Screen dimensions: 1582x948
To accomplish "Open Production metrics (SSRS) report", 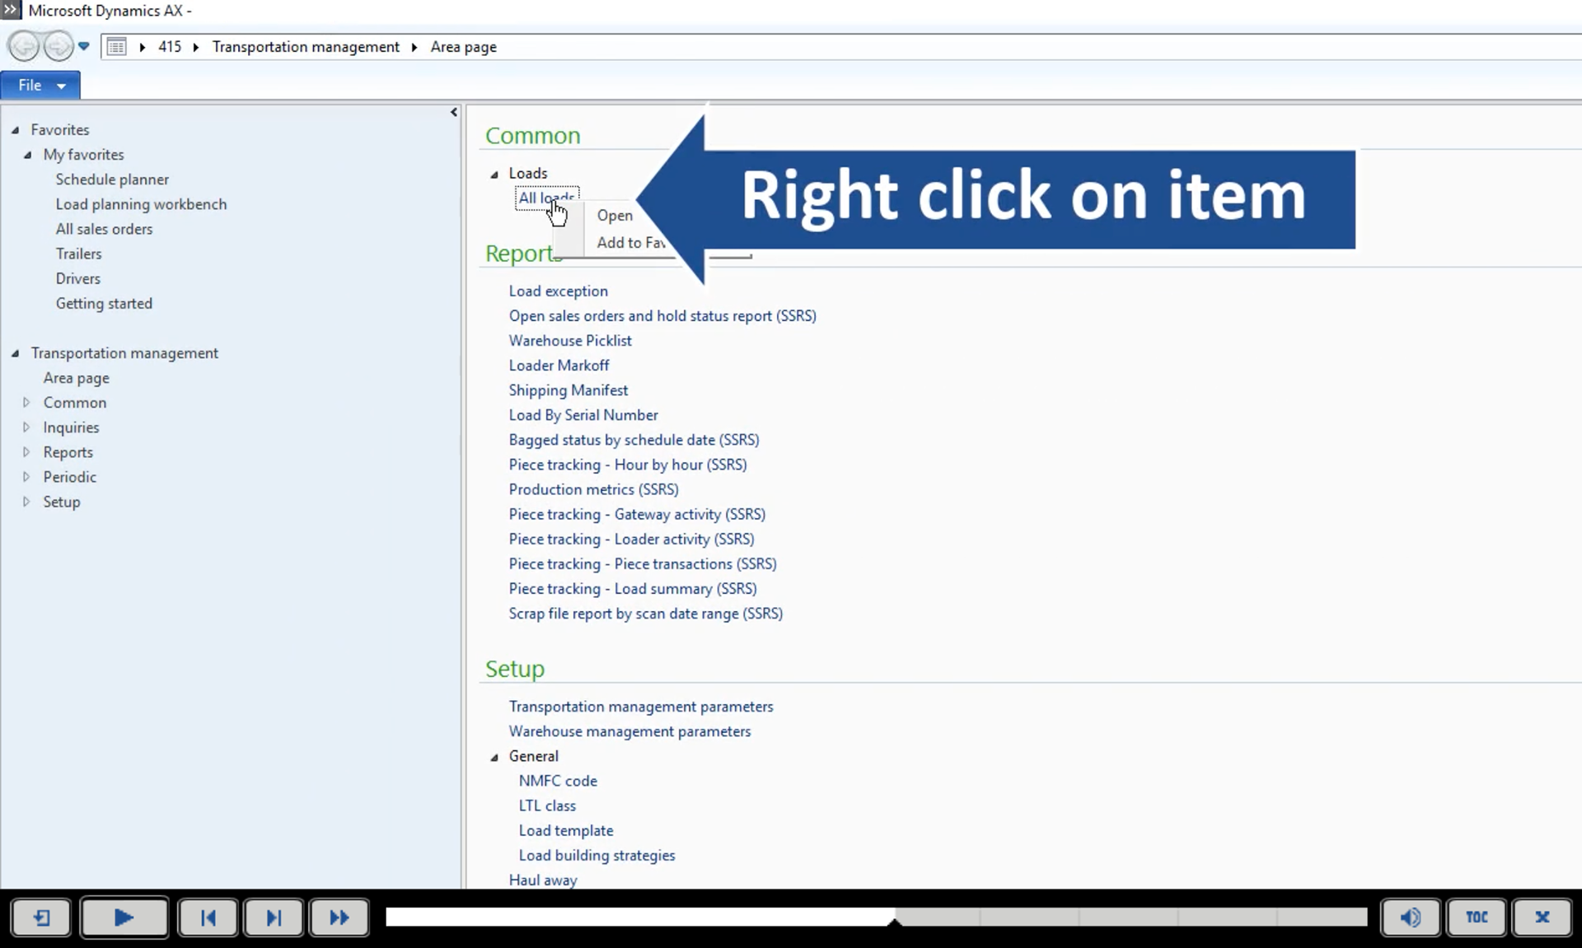I will pyautogui.click(x=593, y=489).
